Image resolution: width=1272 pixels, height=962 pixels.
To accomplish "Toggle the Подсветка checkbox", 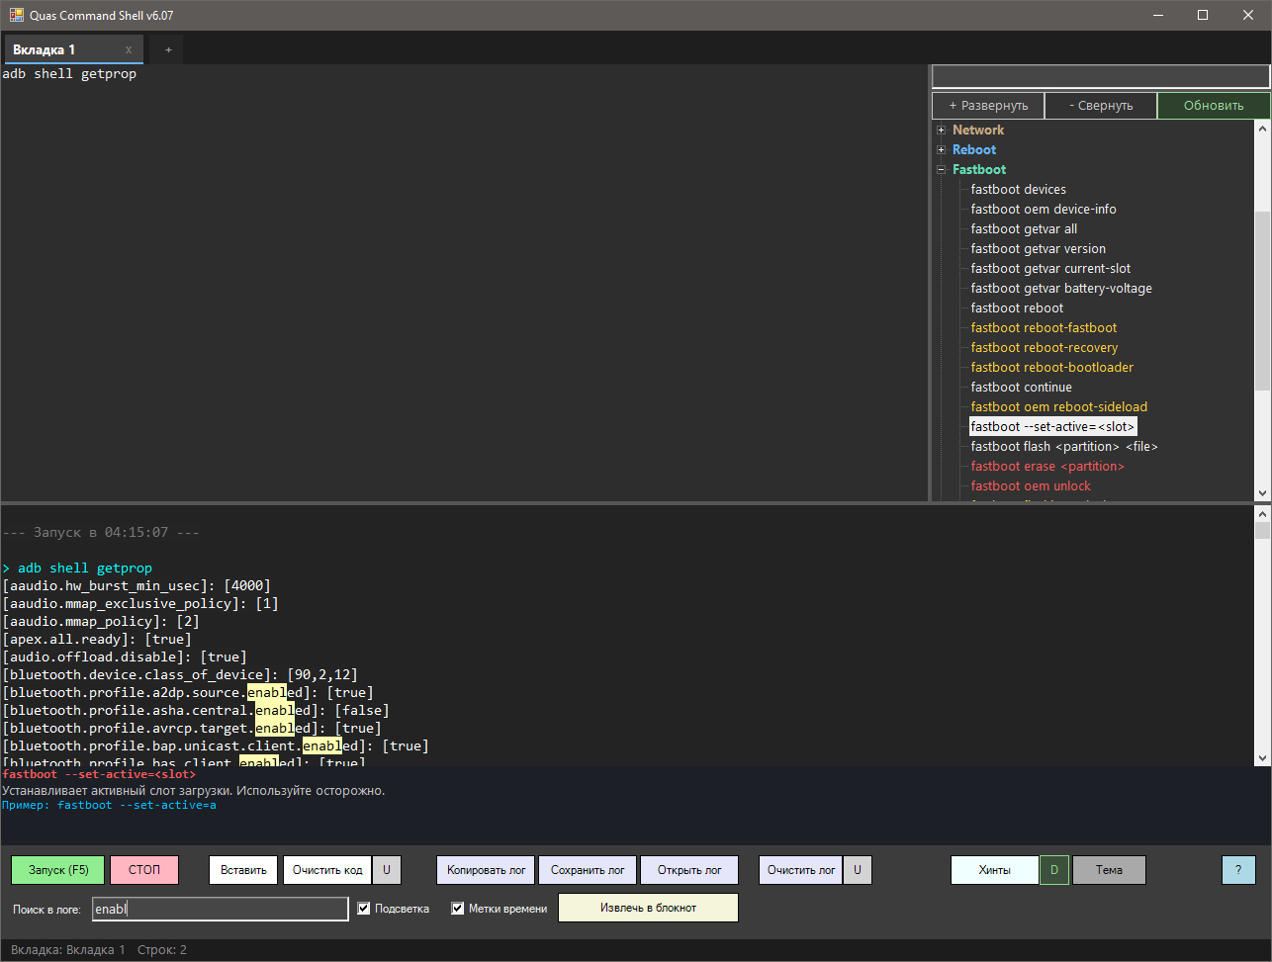I will pos(364,908).
